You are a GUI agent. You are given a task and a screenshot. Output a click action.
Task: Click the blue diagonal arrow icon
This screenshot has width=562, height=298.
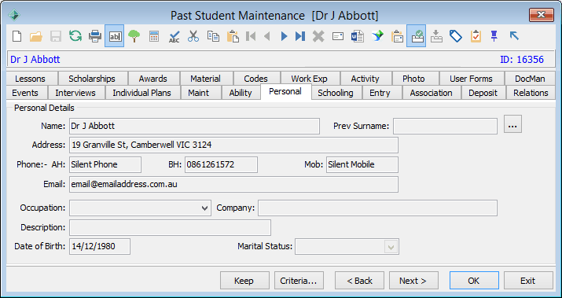[514, 36]
